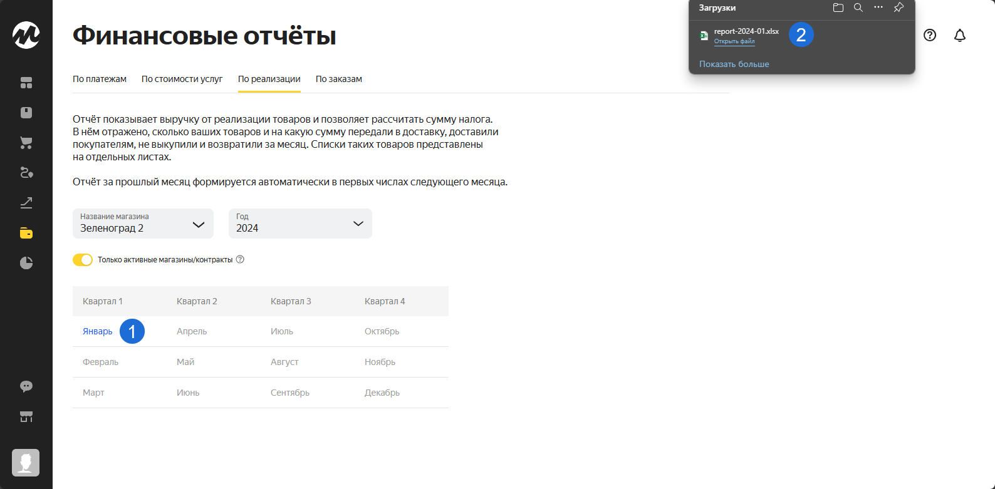The height and width of the screenshot is (489, 995).
Task: Click the Август month cell
Action: tap(284, 362)
